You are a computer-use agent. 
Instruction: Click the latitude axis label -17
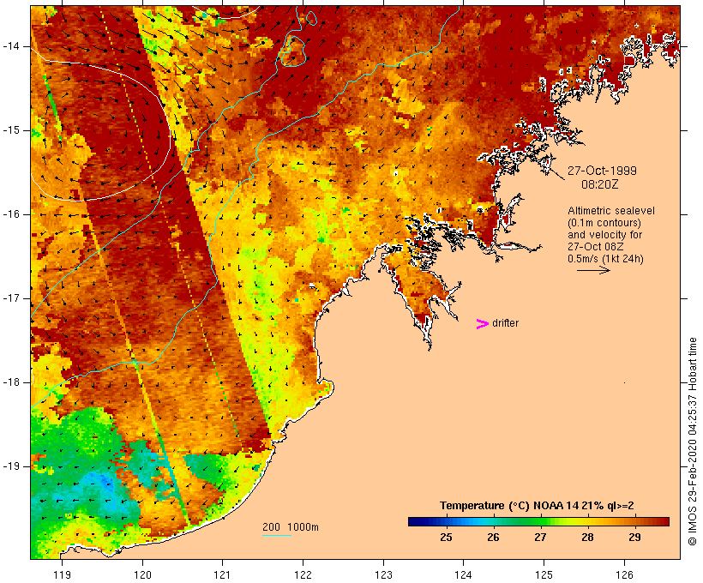[11, 298]
